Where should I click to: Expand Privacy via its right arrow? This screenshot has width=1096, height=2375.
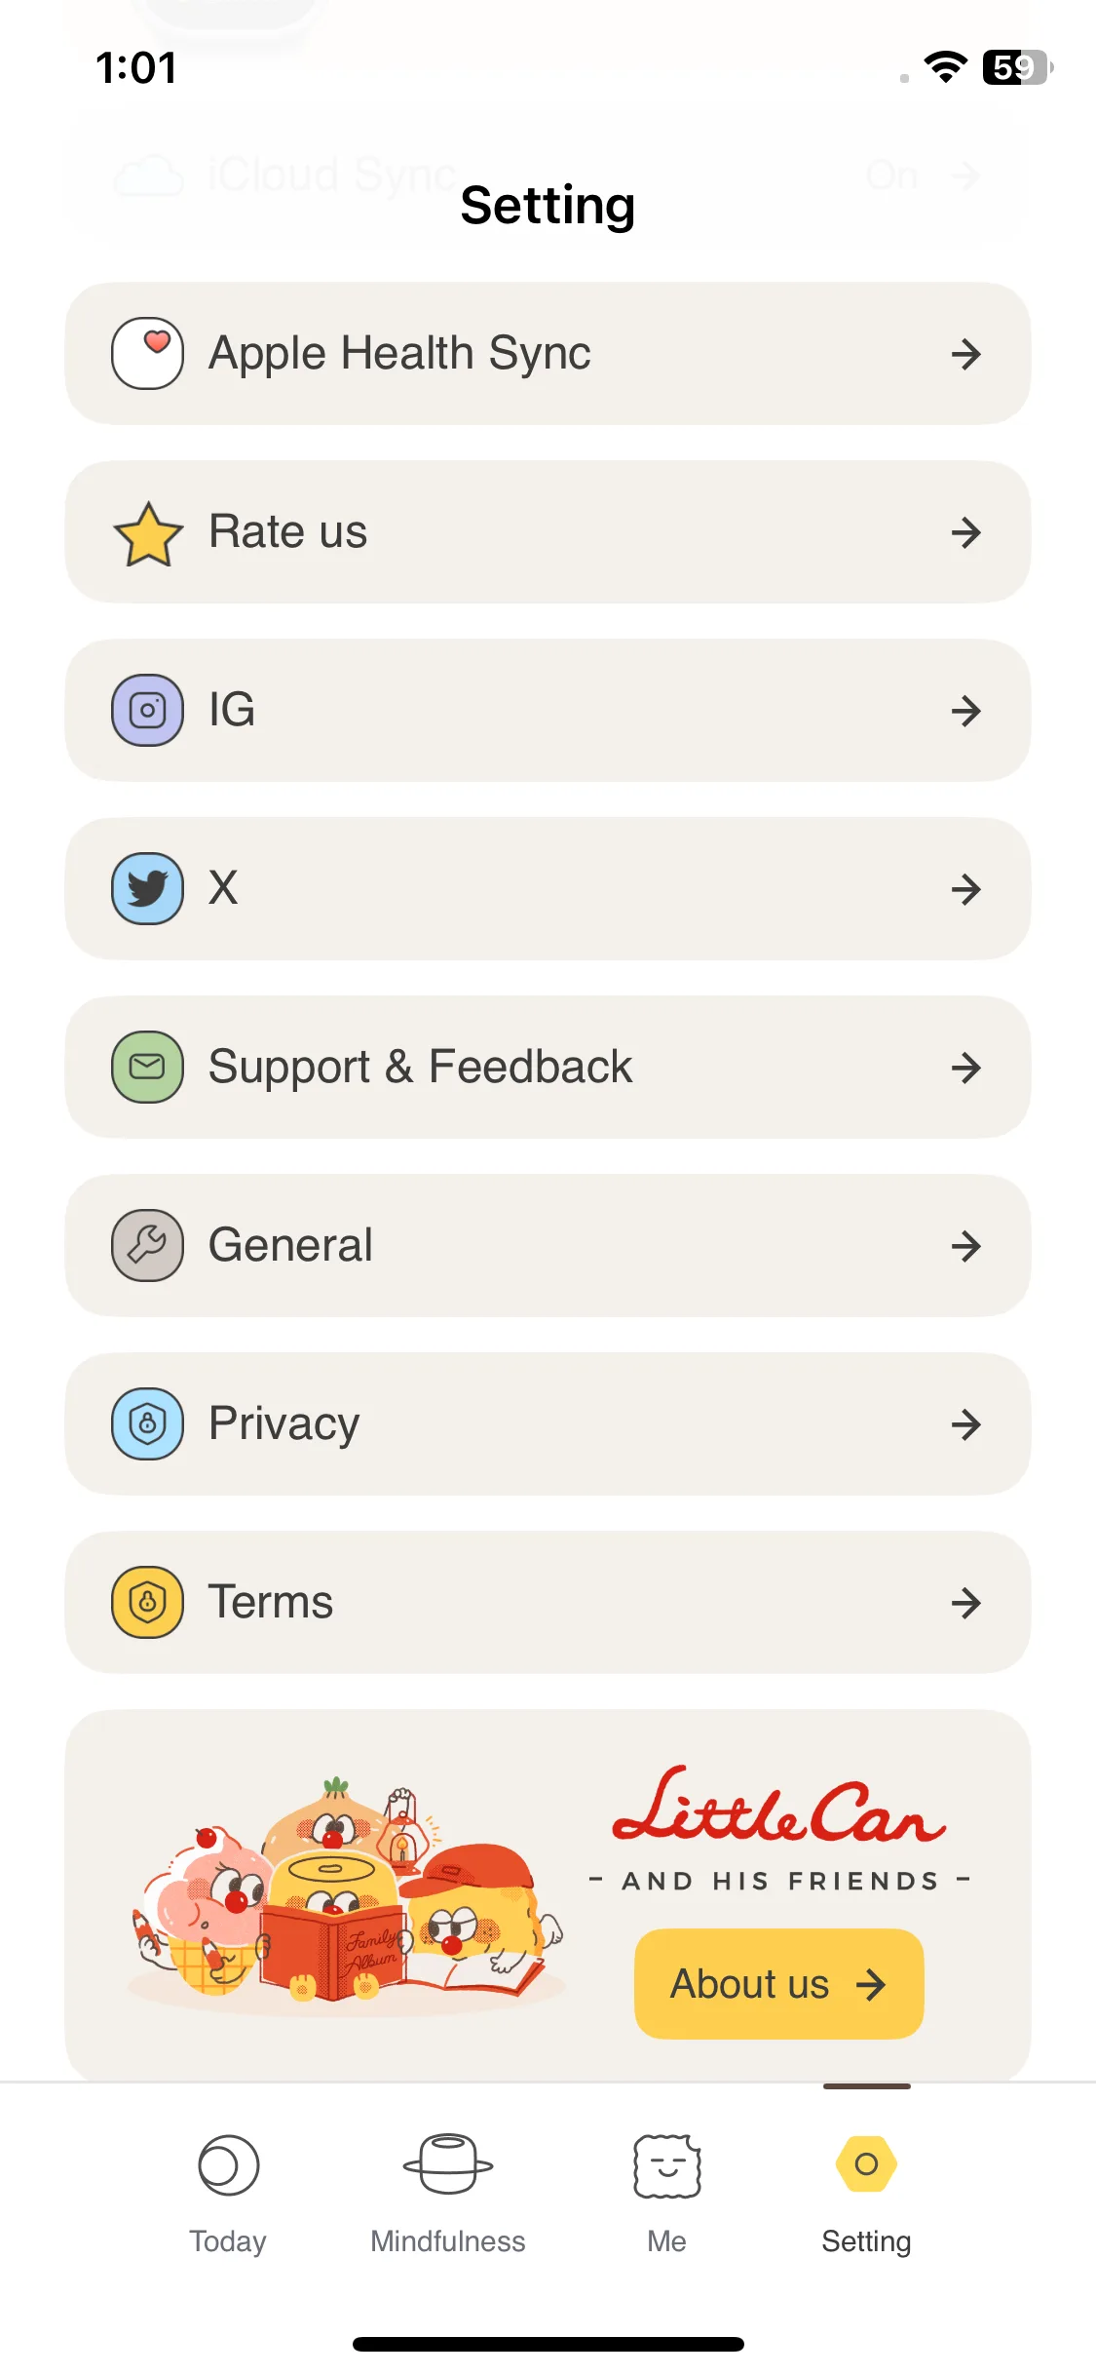[965, 1424]
